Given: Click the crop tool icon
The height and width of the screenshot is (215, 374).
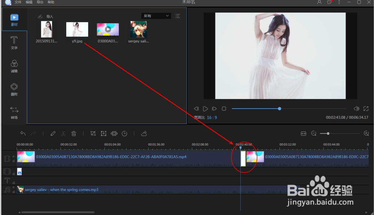Looking at the screenshot, I should click(93, 133).
